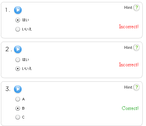Play the audio for question 1
Screen dimensions: 146x126
click(x=18, y=10)
